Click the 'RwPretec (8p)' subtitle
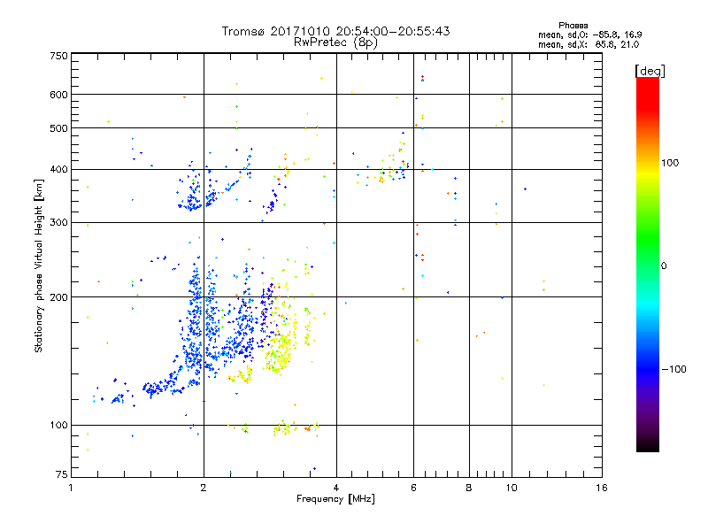The height and width of the screenshot is (531, 708). click(335, 42)
